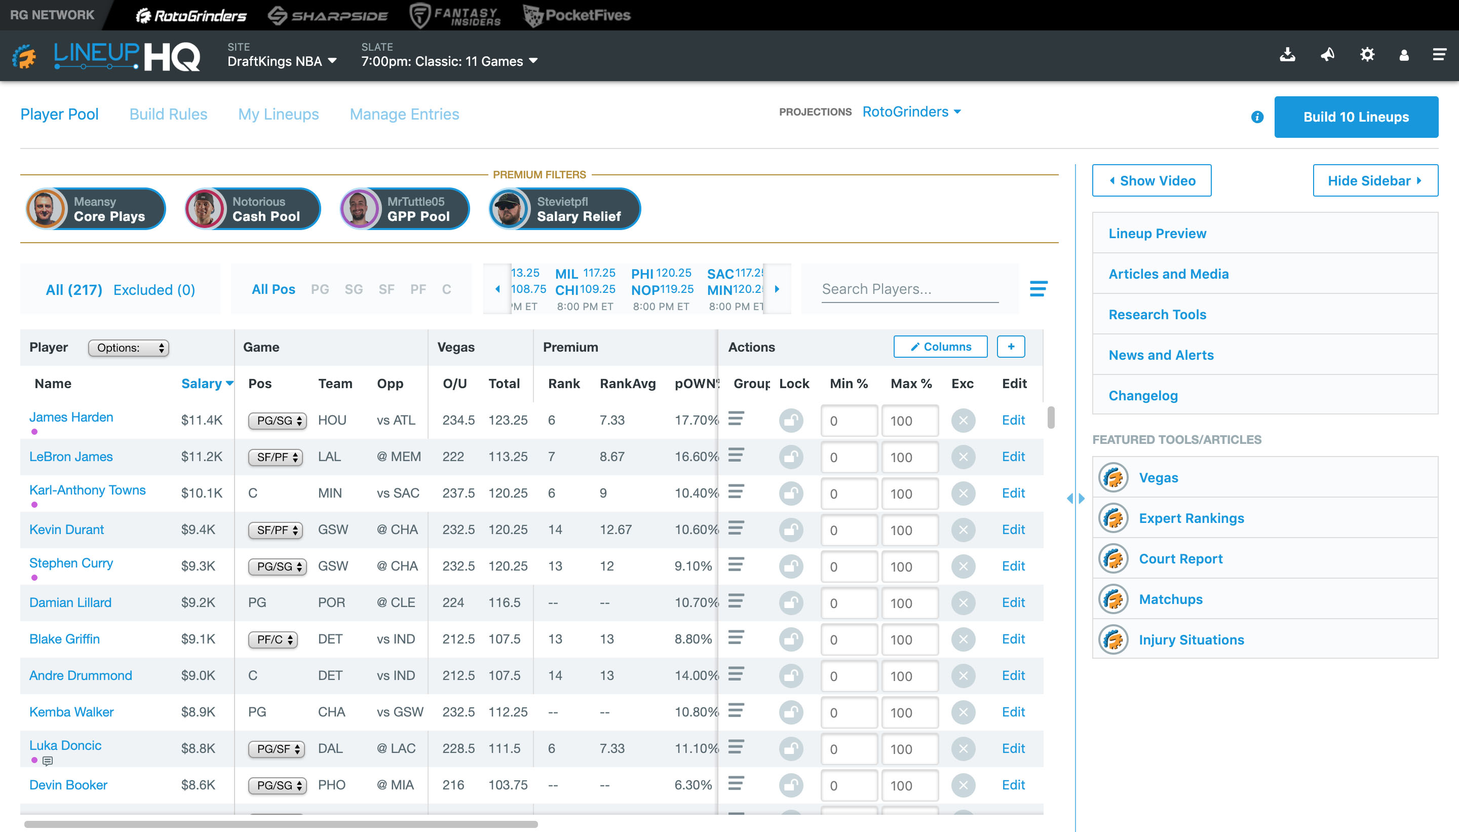Toggle lock for Kevin Durant
The width and height of the screenshot is (1459, 832).
(791, 531)
